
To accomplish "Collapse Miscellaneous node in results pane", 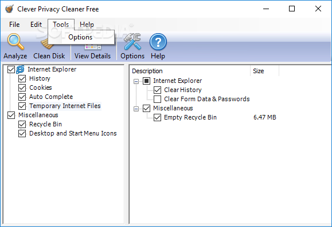I will point(136,109).
